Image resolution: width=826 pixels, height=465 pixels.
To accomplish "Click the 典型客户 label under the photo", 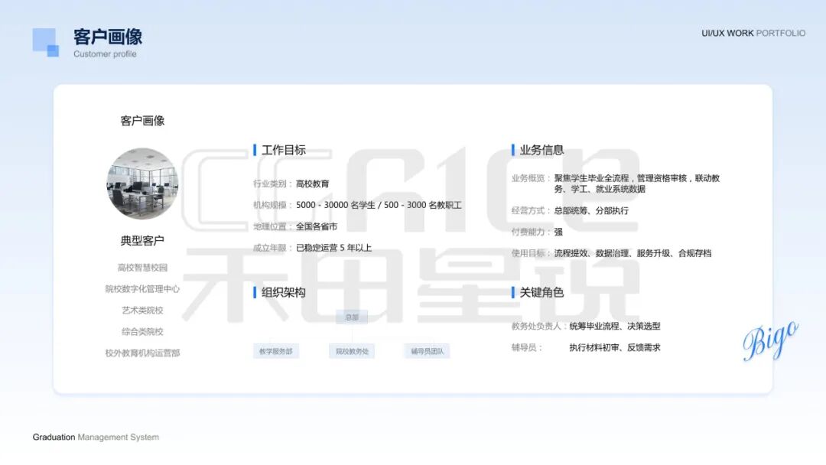I will [x=142, y=240].
